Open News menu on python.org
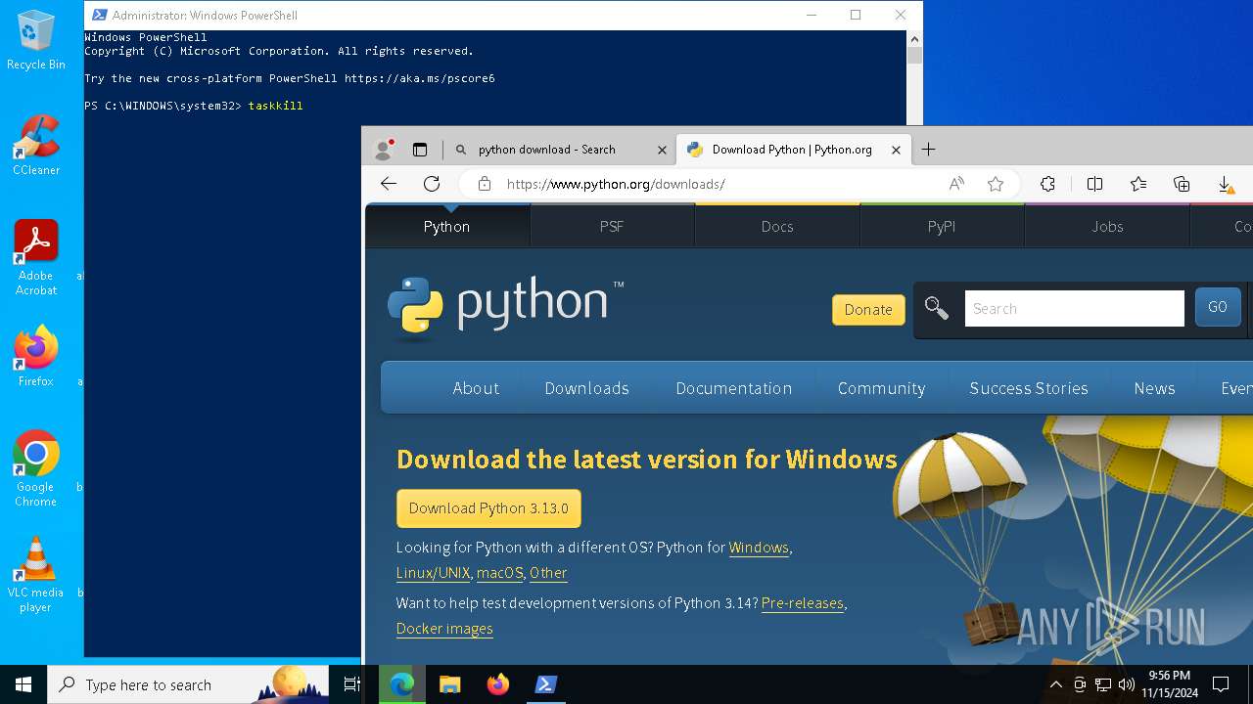The height and width of the screenshot is (704, 1253). [x=1154, y=388]
